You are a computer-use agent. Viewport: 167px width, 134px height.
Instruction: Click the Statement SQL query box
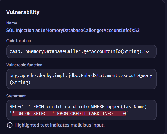[x=81, y=110]
